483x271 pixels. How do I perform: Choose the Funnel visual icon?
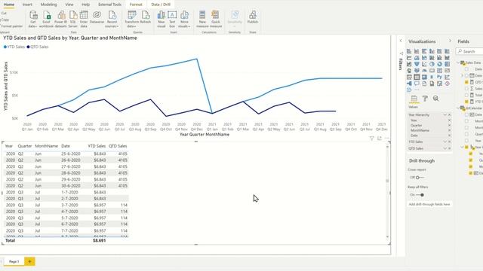(x=417, y=64)
